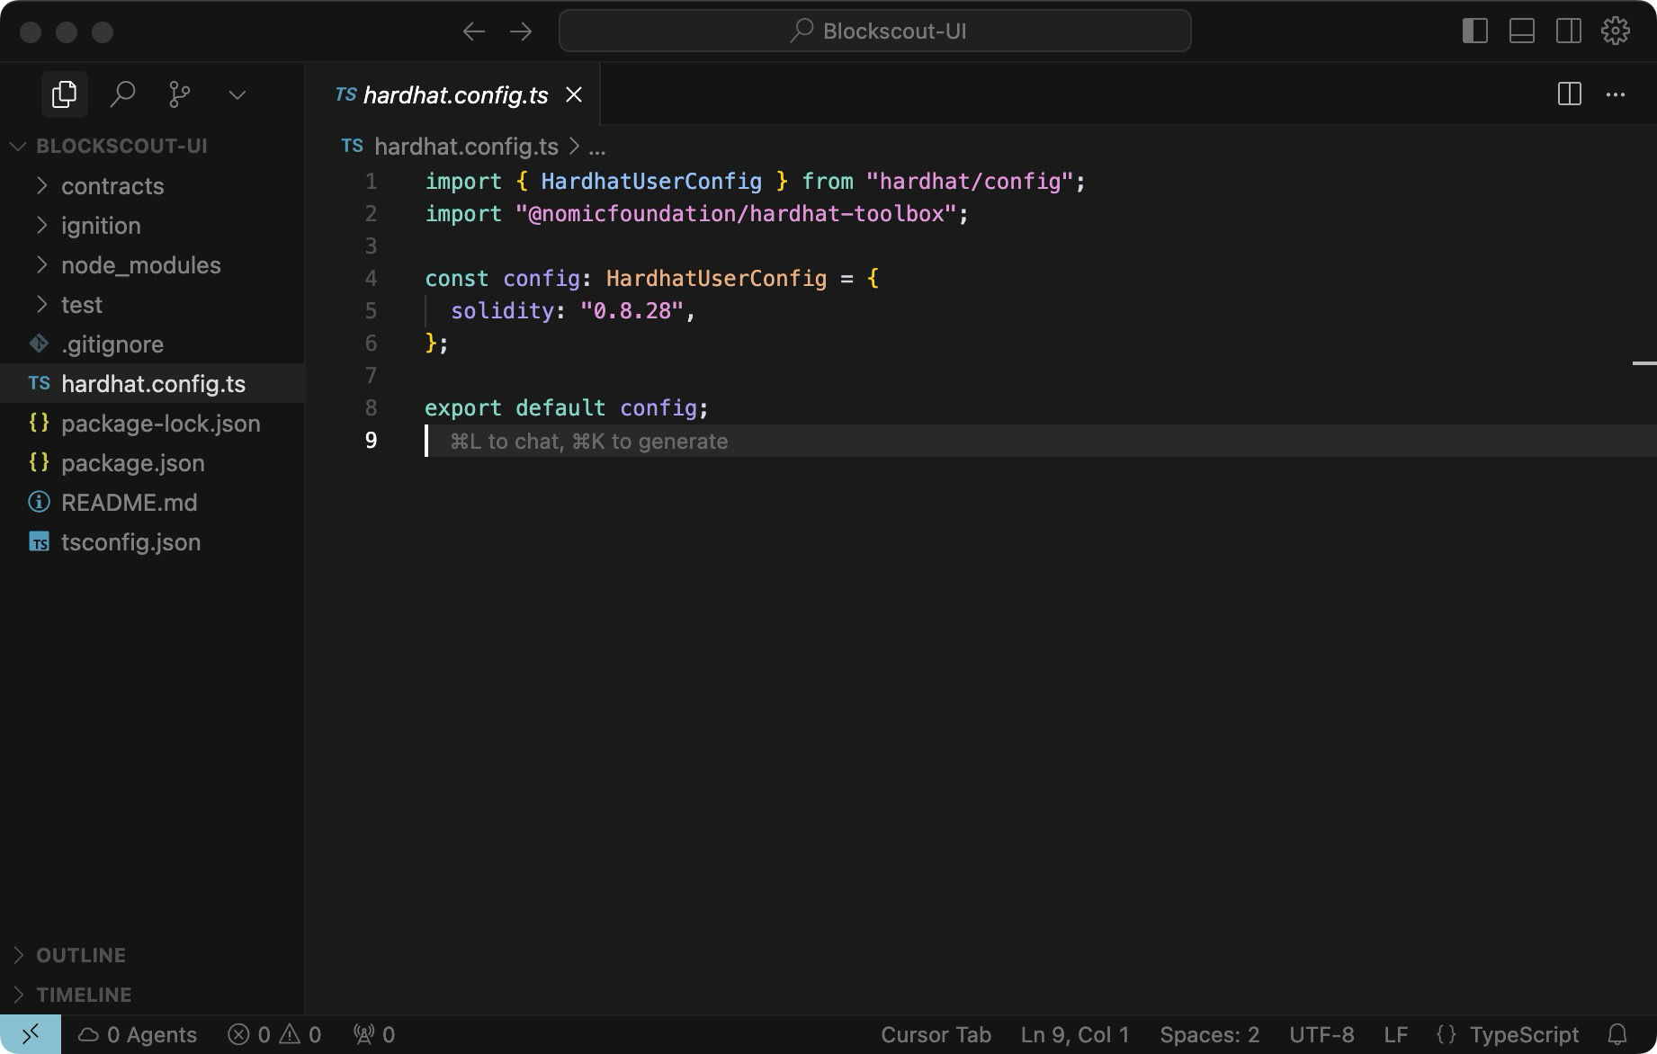Expand the OUTLINE section
1657x1054 pixels.
[152, 955]
